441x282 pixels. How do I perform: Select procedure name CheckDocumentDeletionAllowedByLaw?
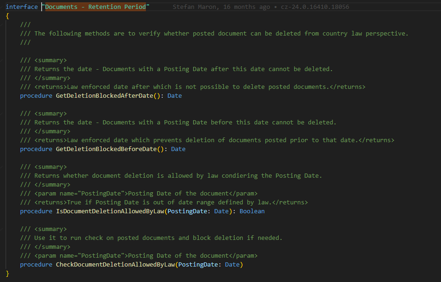[117, 264]
